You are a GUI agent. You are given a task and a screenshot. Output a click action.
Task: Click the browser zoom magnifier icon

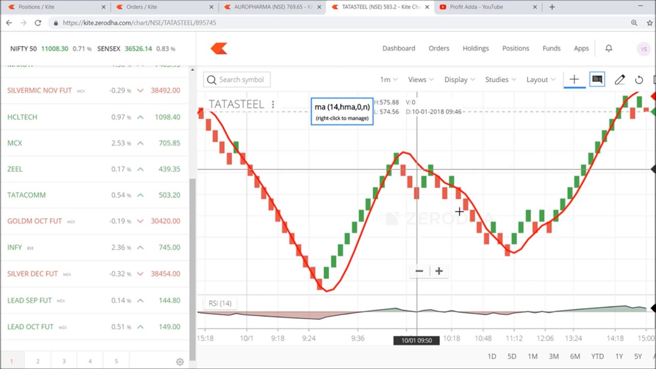(634, 23)
